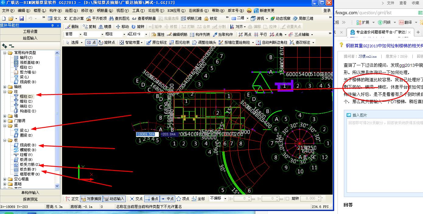Click 自动判断边角柱 tool
Viewport: 423px width, 214px height.
[271, 42]
